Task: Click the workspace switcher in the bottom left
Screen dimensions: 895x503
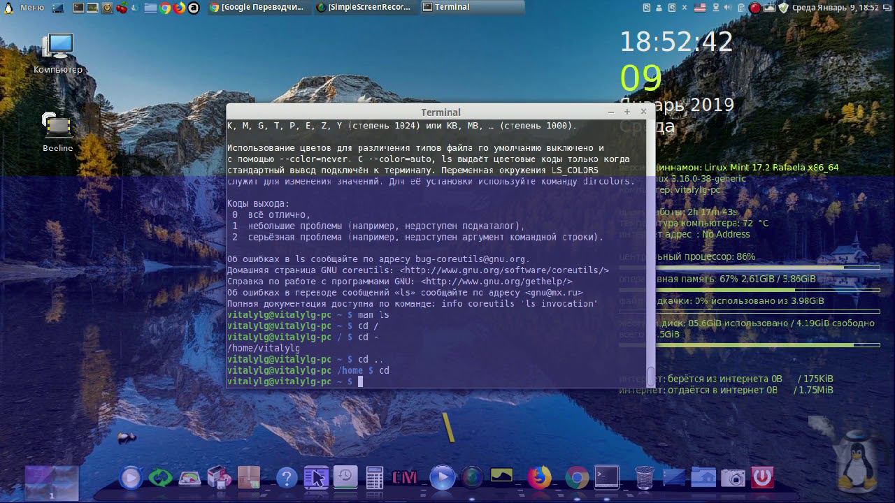Action: click(x=52, y=483)
